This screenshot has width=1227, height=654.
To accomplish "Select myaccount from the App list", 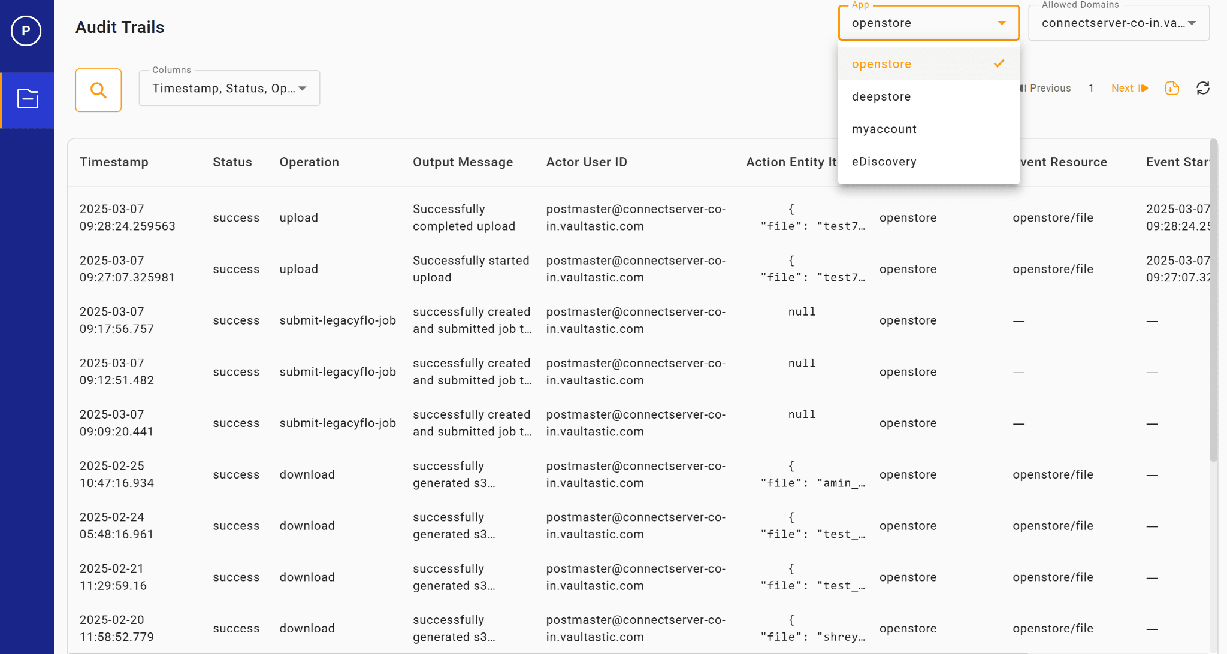I will click(x=884, y=129).
